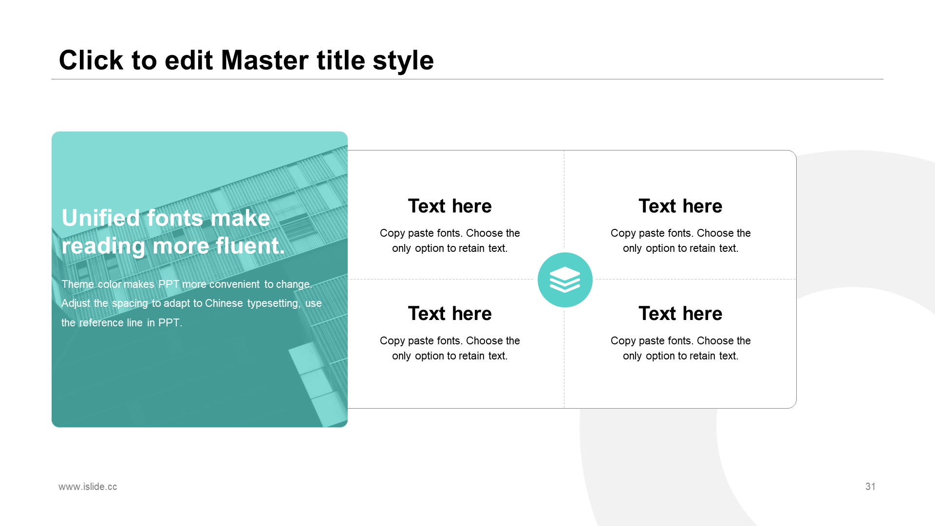
Task: Click the slide number 31
Action: [x=870, y=487]
